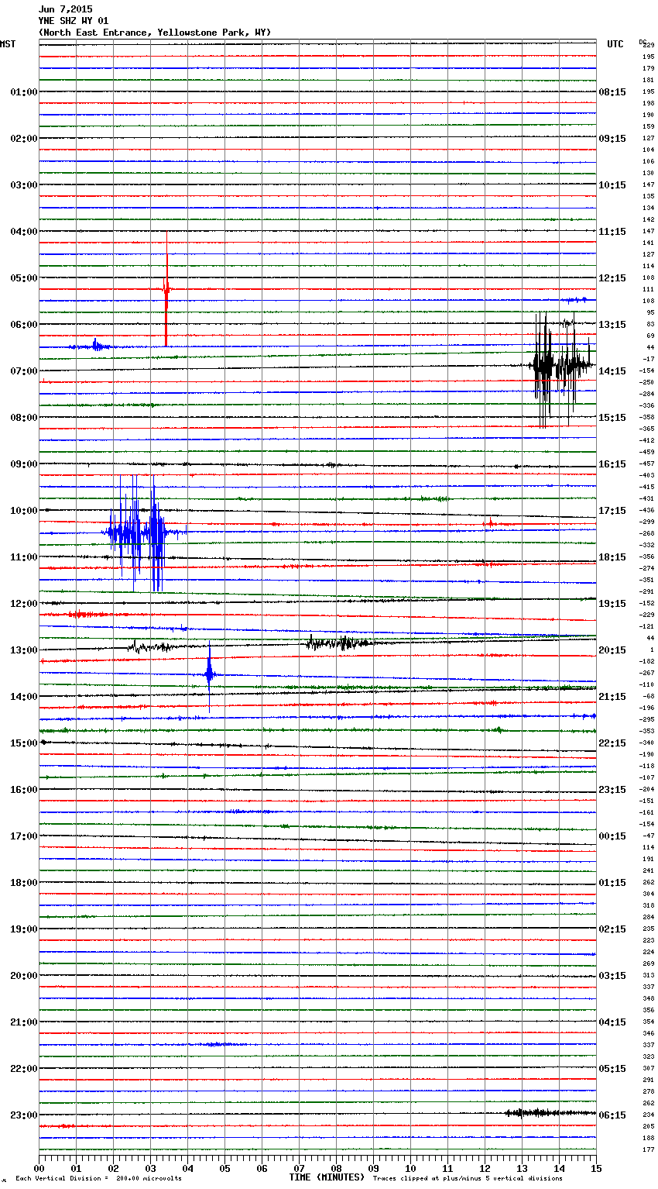Screen dimensions: 658x1189
Task: Pick the 23:15 UTC time label
Action: (612, 790)
